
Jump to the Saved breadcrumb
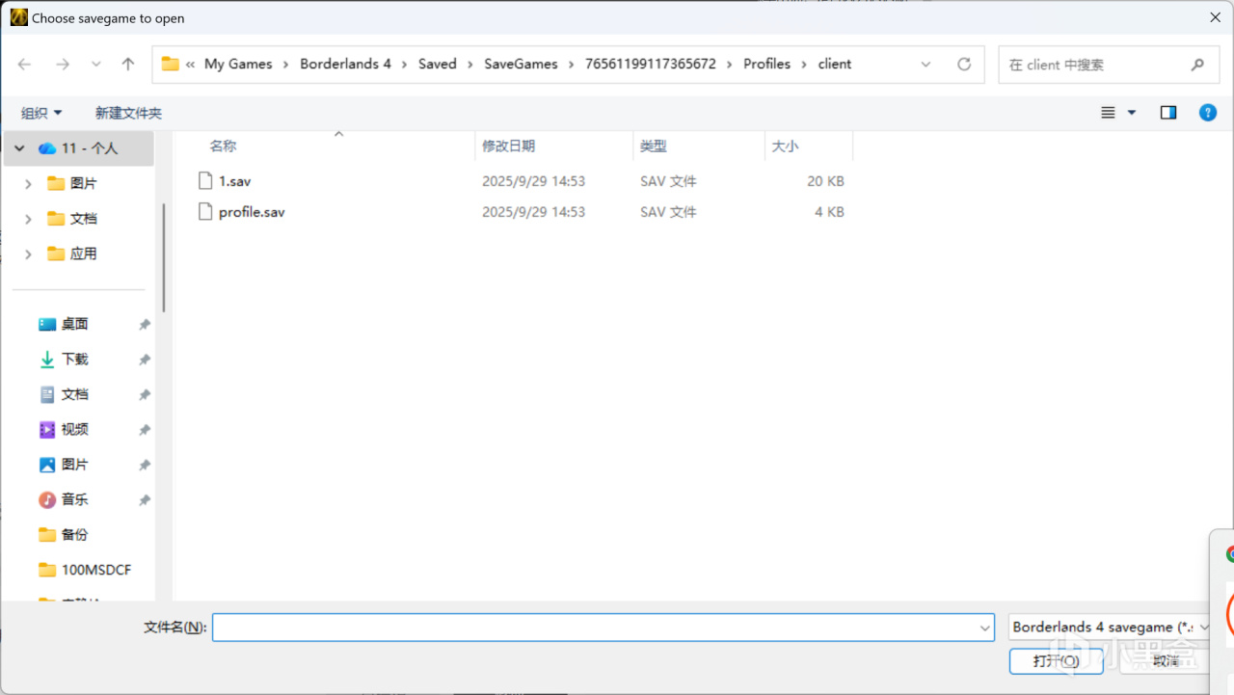[437, 65]
